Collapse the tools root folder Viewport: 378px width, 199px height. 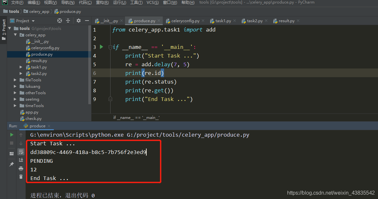click(x=10, y=28)
